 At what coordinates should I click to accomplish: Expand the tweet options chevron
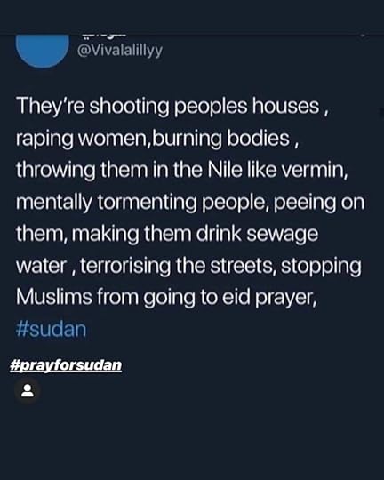click(363, 36)
